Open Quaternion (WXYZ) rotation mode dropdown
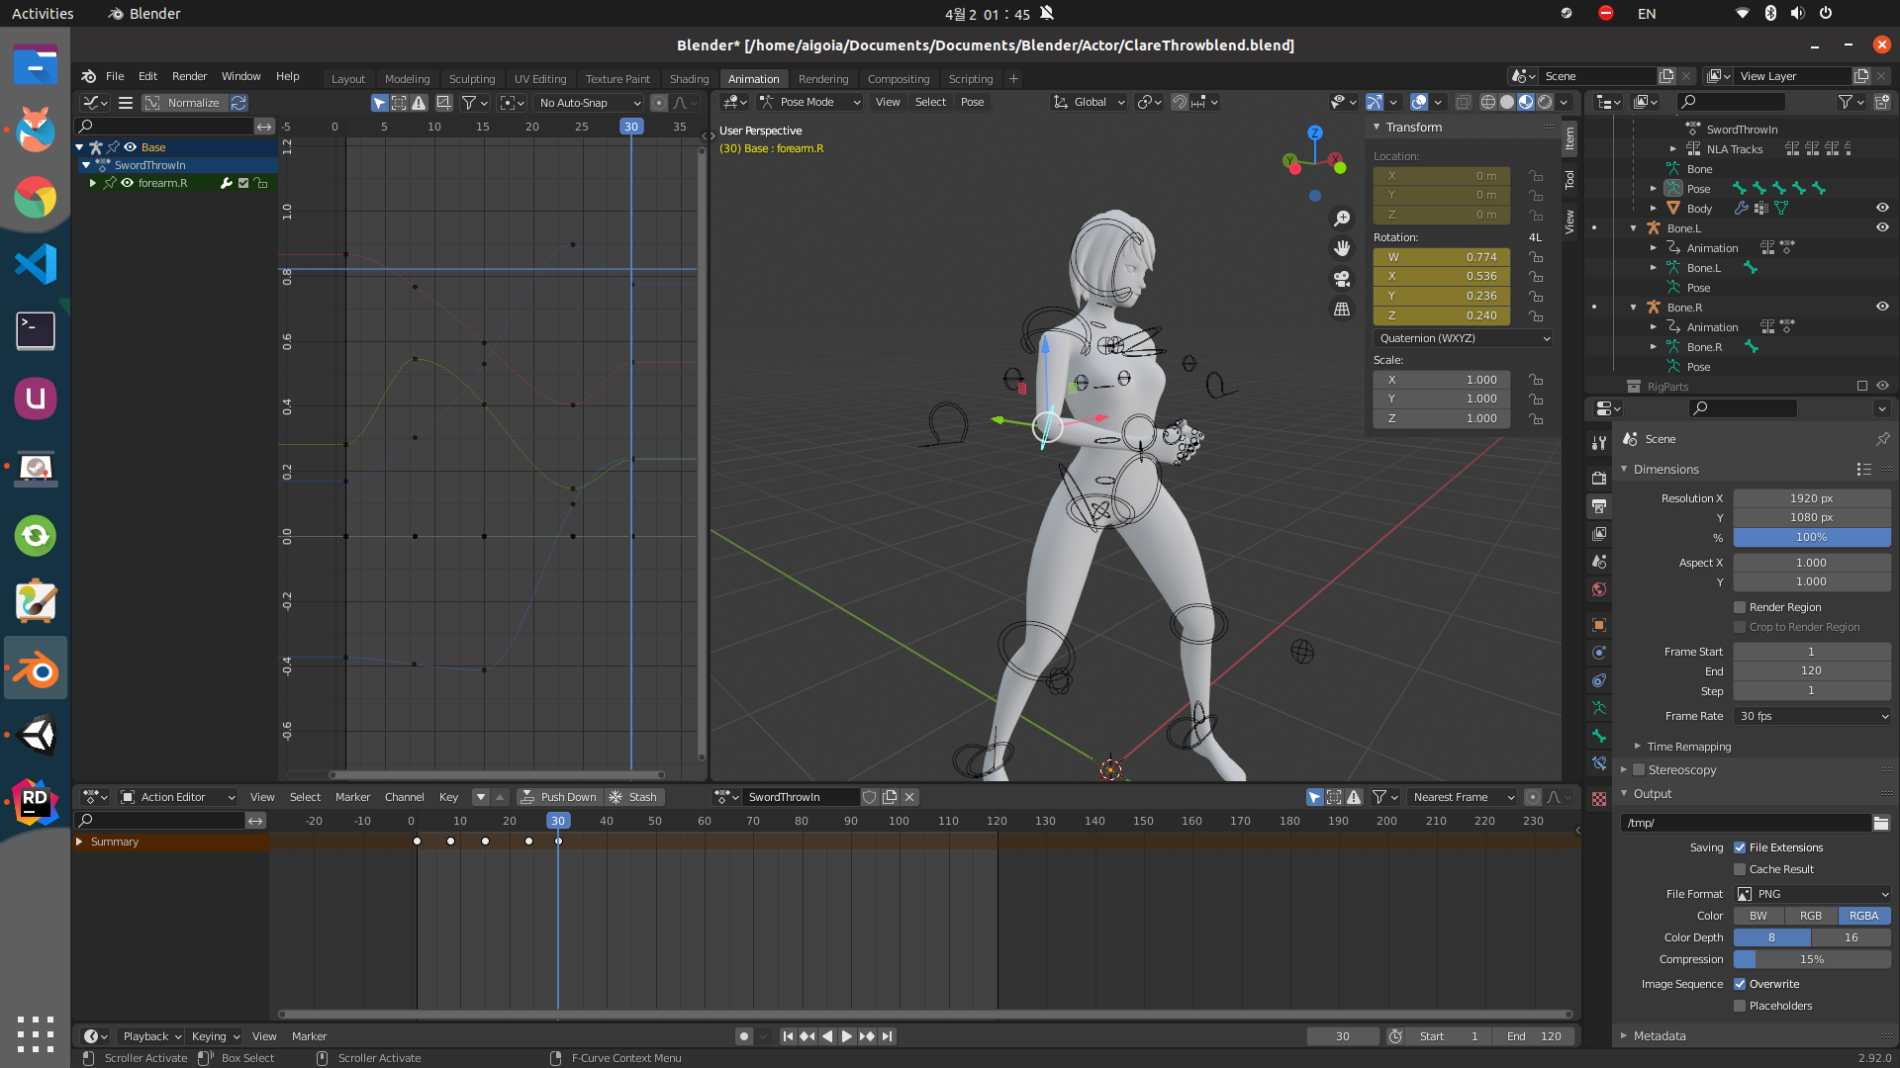 coord(1463,338)
